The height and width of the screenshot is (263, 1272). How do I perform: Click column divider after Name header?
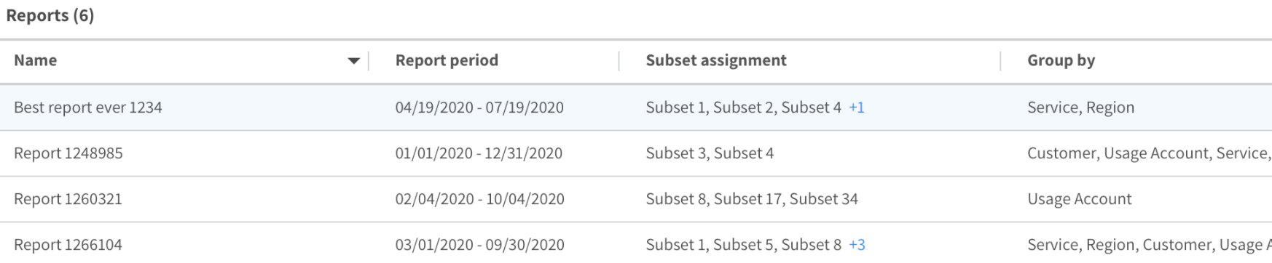369,61
